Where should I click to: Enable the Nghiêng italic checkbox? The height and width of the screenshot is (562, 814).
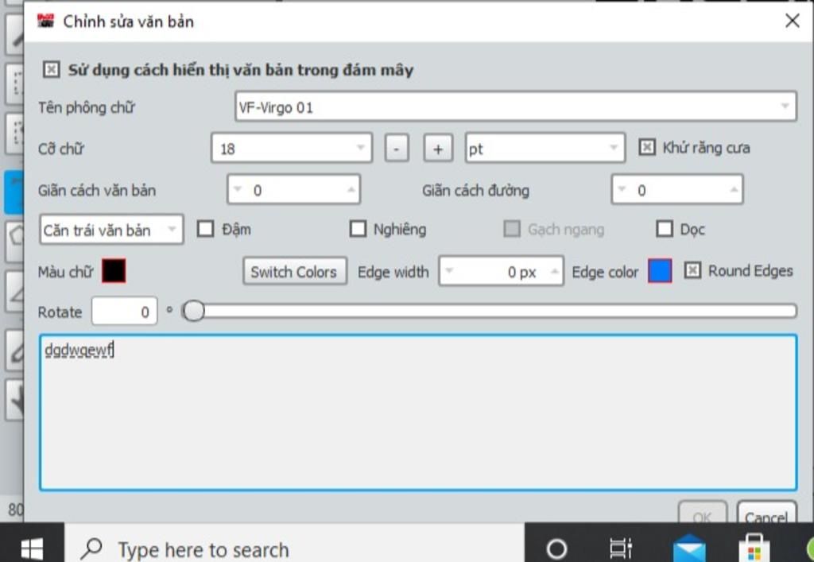358,229
